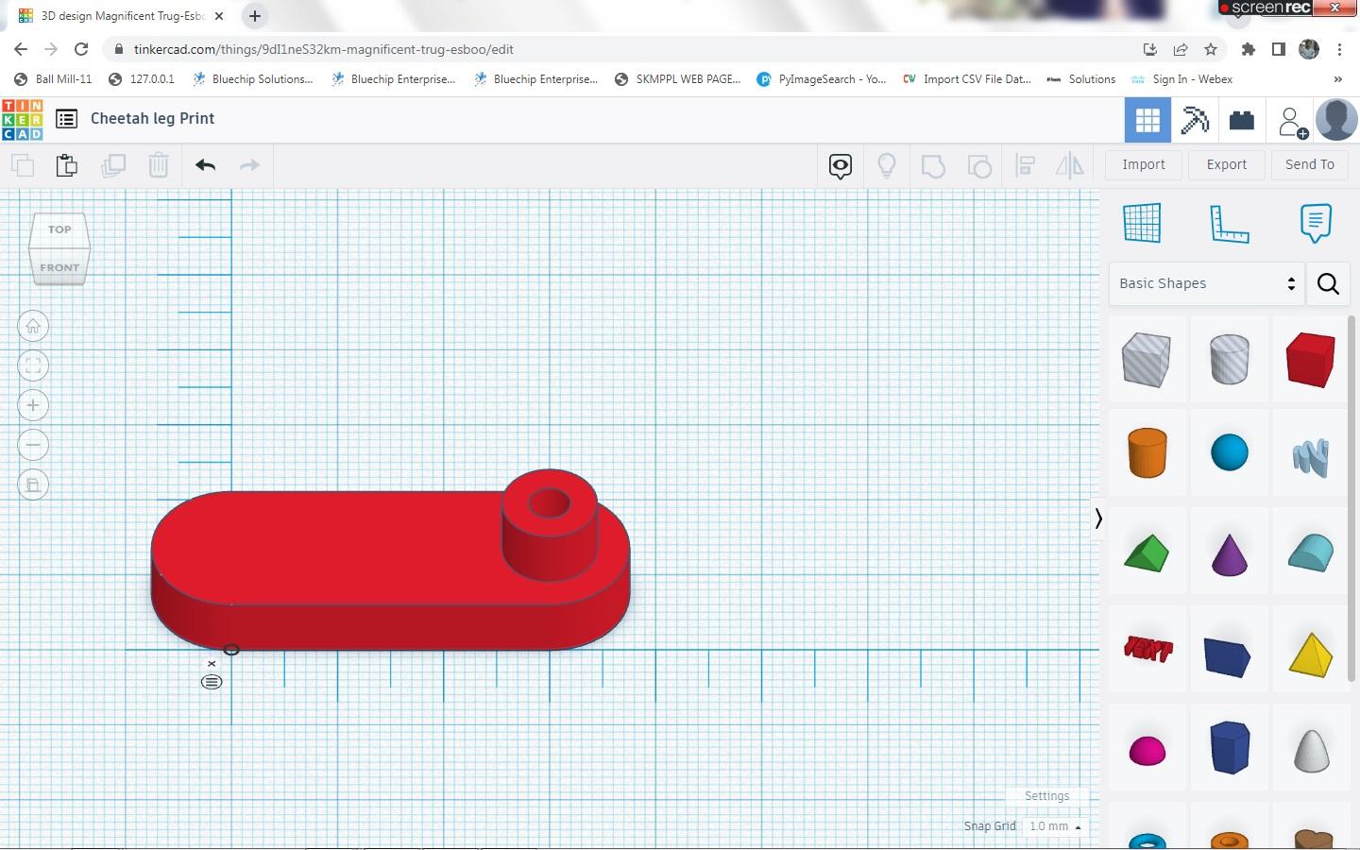This screenshot has height=850, width=1360.
Task: Click the view cube TOP face
Action: point(59,229)
